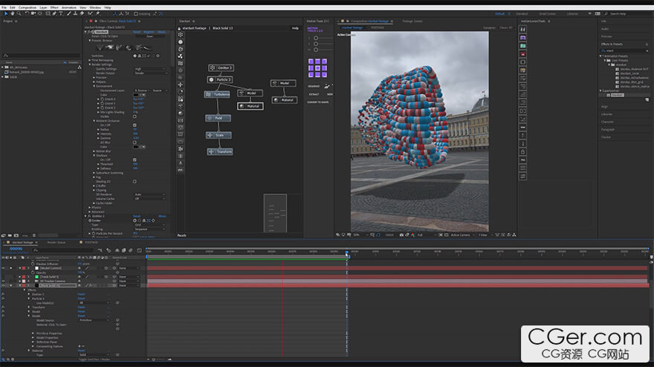Expand the Physics property group

90,207
